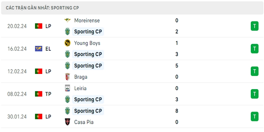Click the green T badge for Leiria match
Image resolution: width=264 pixels, height=132 pixels.
pos(254,94)
